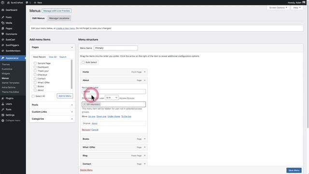Open the Dashboard sidebar icon
This screenshot has width=309, height=174.
pyautogui.click(x=3, y=10)
